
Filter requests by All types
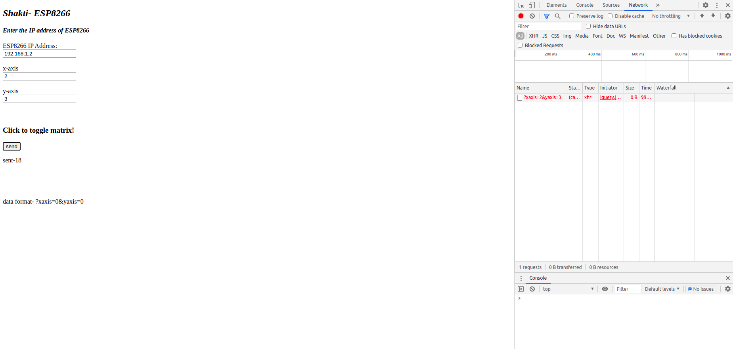point(520,36)
